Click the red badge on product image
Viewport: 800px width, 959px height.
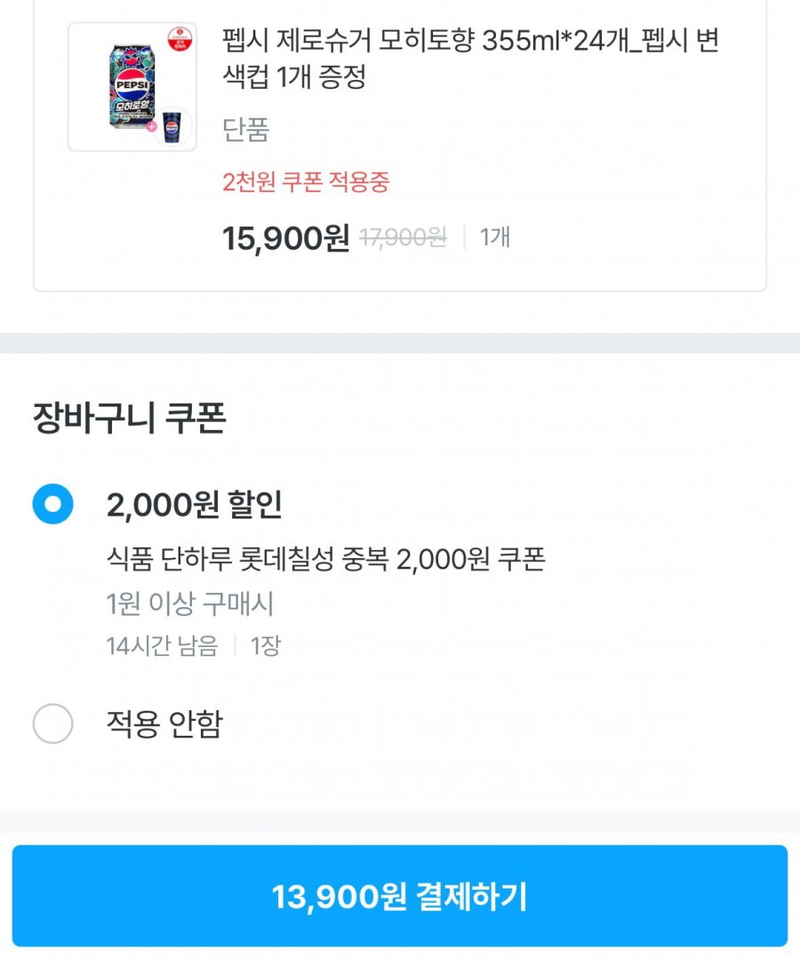[x=179, y=38]
